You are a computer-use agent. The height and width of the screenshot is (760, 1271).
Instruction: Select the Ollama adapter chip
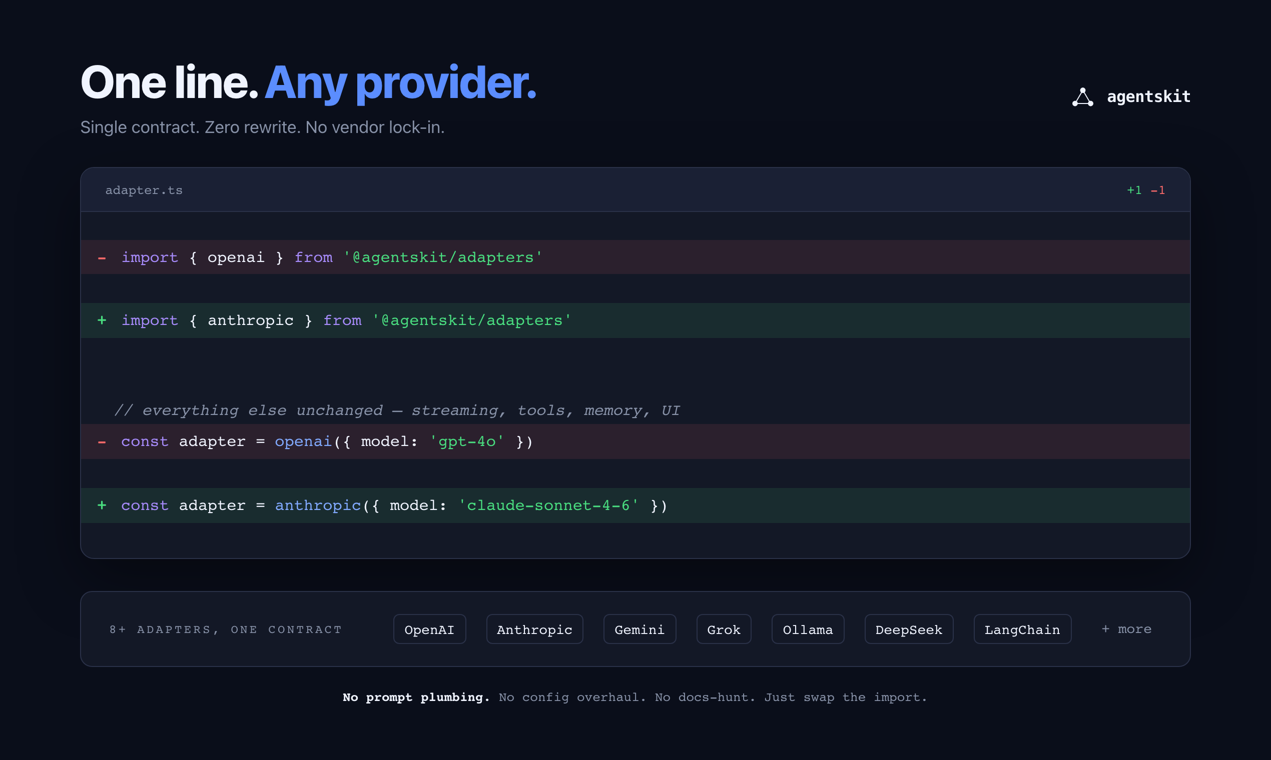(x=808, y=629)
